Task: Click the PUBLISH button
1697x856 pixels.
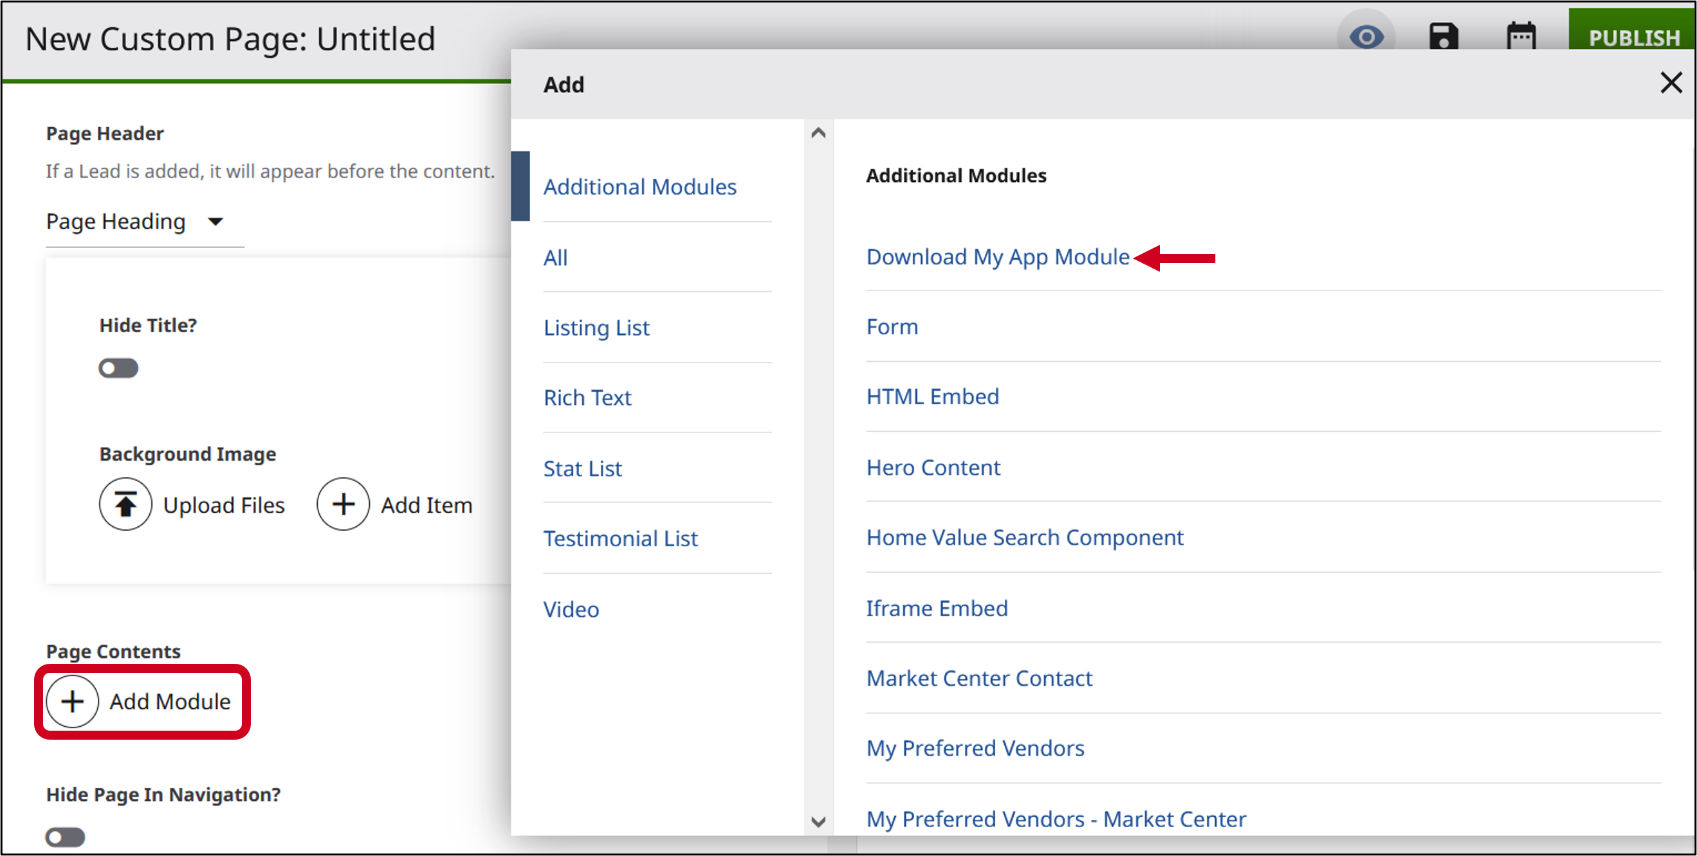Action: tap(1633, 30)
